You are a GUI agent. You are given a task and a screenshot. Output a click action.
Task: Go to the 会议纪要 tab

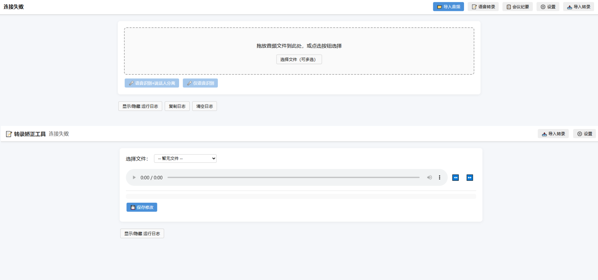518,7
